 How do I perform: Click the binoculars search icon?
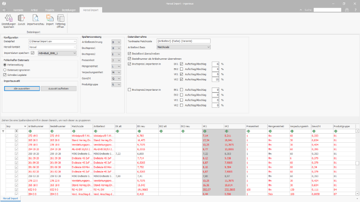coord(347,10)
